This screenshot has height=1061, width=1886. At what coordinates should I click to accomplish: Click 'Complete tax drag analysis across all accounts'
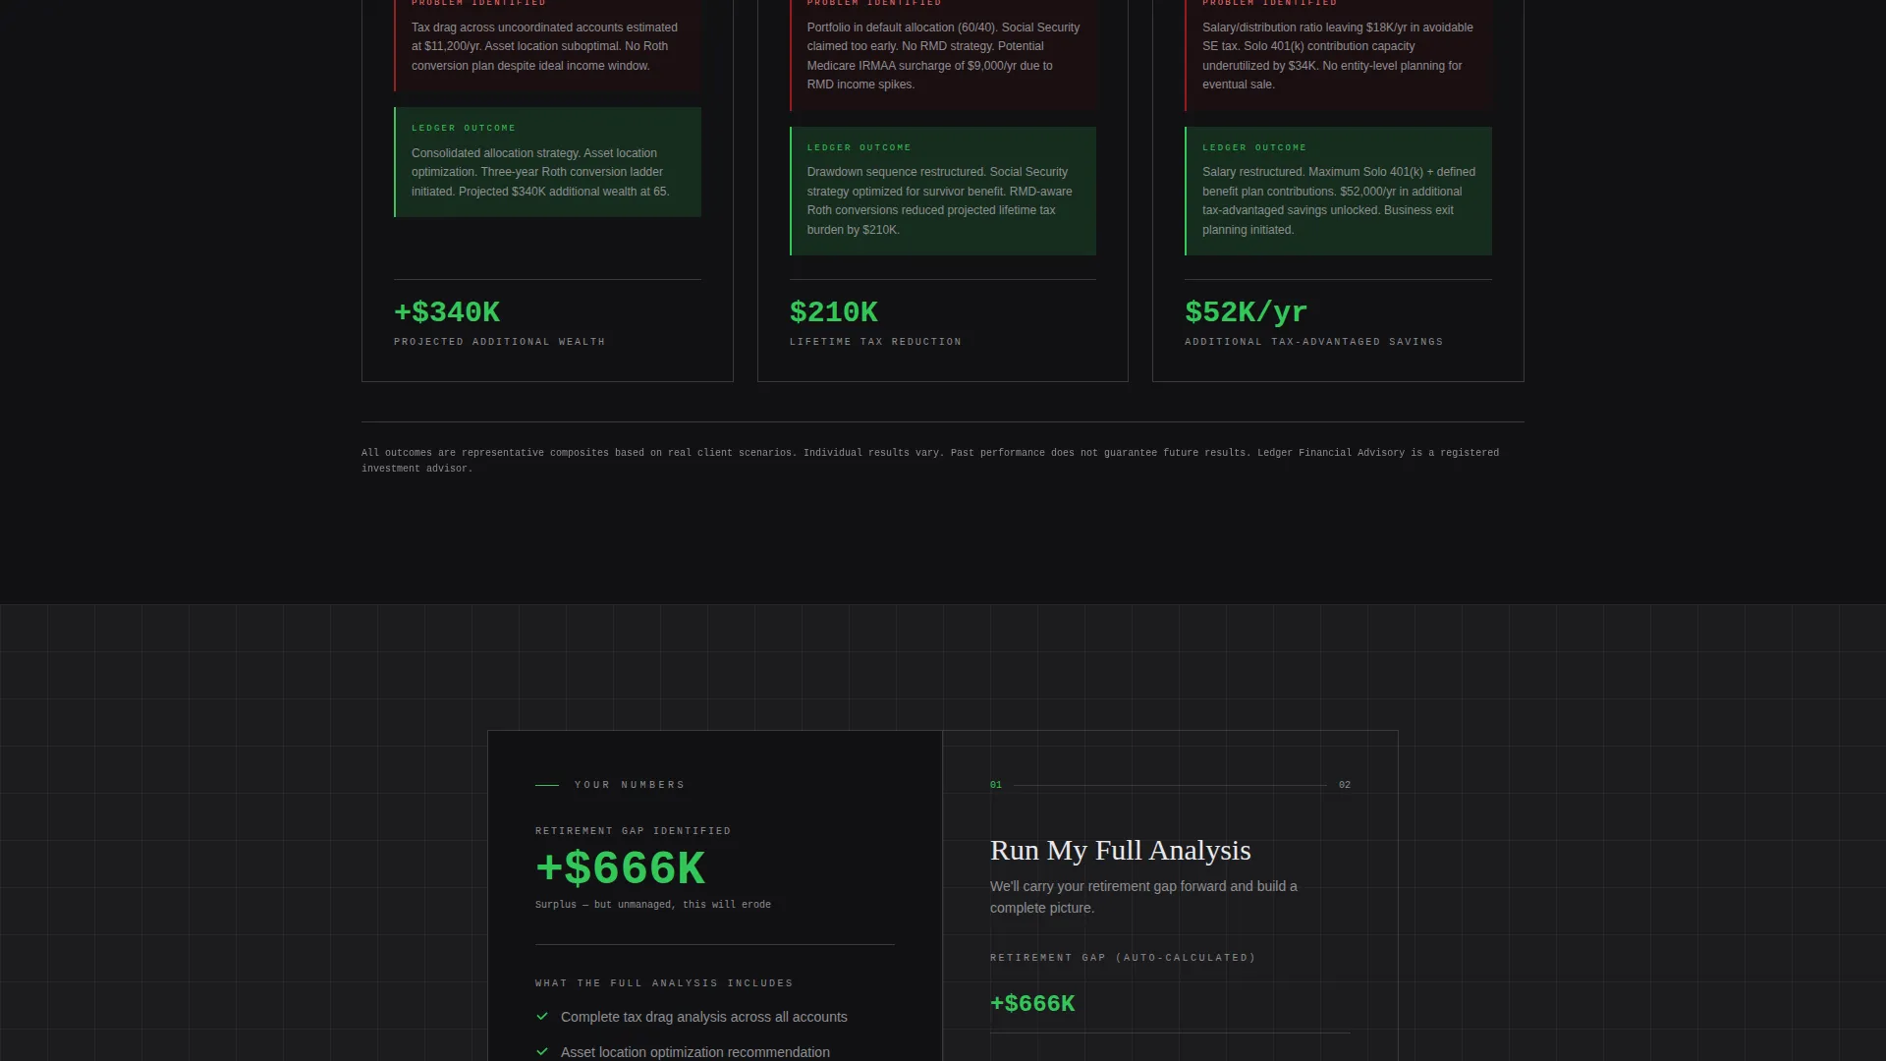[x=704, y=1017]
